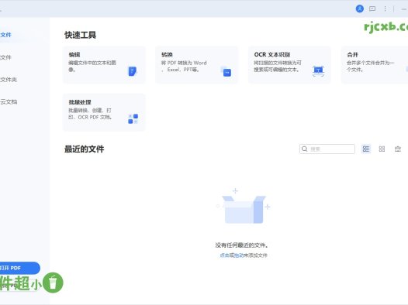The height and width of the screenshot is (305, 408).
Task: Open the 编辑 (Edit) quick tool card
Action: [104, 65]
